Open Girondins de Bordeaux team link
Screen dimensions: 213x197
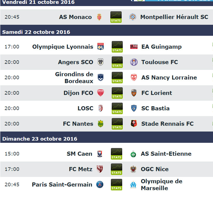(x=74, y=78)
